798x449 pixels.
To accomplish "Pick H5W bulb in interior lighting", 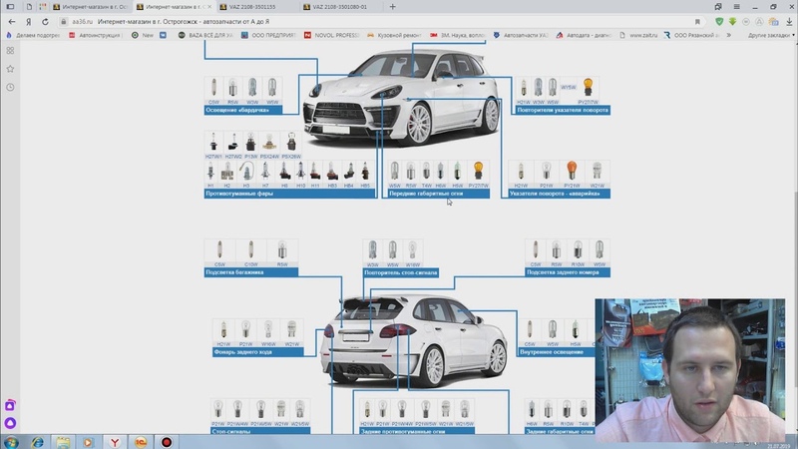I will pos(576,331).
